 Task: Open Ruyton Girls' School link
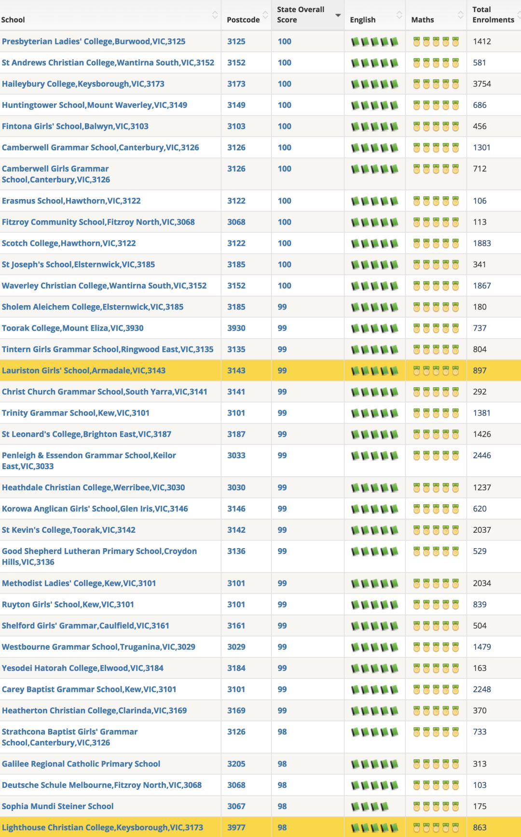[68, 605]
